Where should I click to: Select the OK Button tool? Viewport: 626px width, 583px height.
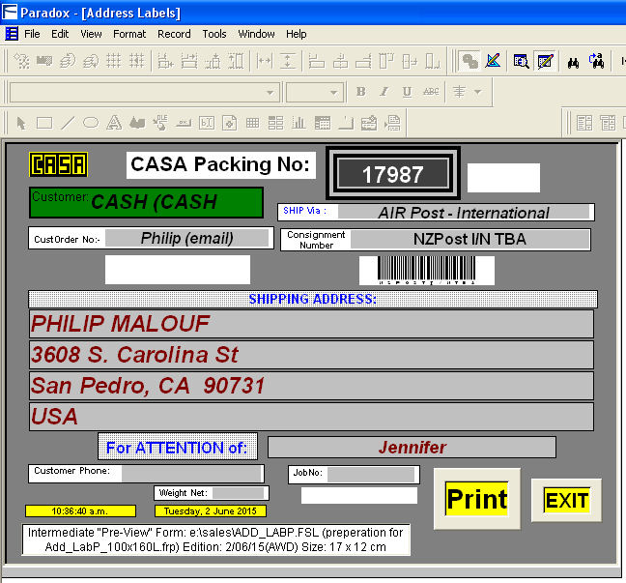point(184,123)
